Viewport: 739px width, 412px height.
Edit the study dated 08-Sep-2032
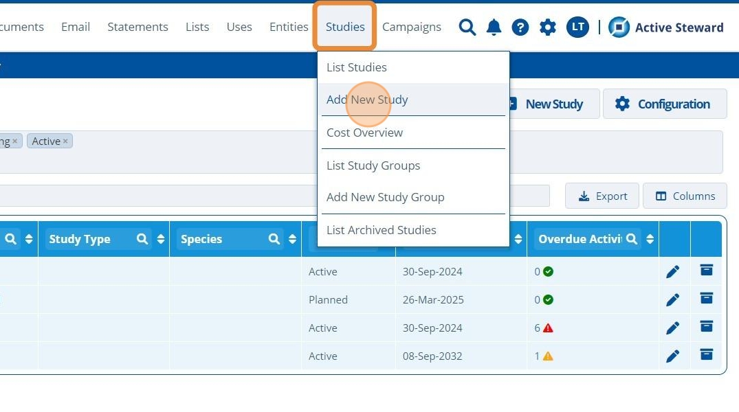(672, 356)
